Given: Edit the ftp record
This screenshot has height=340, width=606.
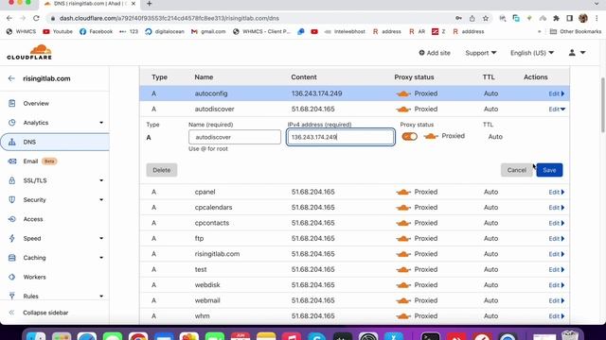Looking at the screenshot, I should point(557,239).
